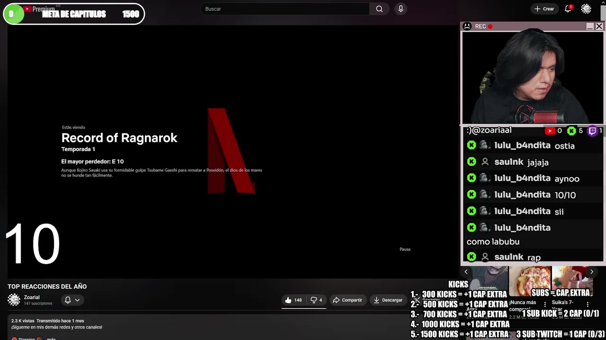Image resolution: width=606 pixels, height=340 pixels.
Task: Open Suika's 7-Year recommended video thumbnail
Action: point(572,281)
